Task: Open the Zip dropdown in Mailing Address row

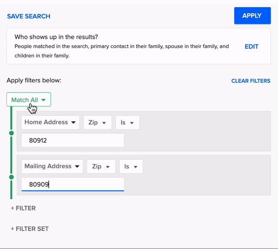Action: pyautogui.click(x=101, y=166)
